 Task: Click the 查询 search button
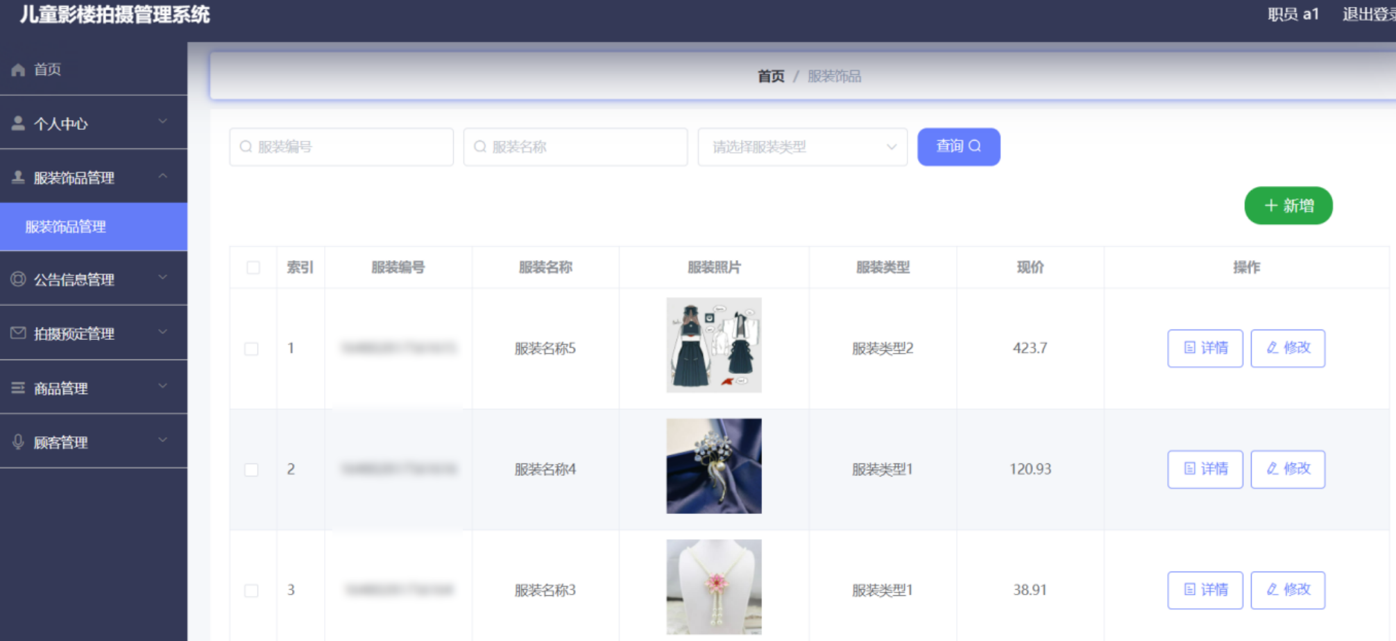pyautogui.click(x=959, y=146)
